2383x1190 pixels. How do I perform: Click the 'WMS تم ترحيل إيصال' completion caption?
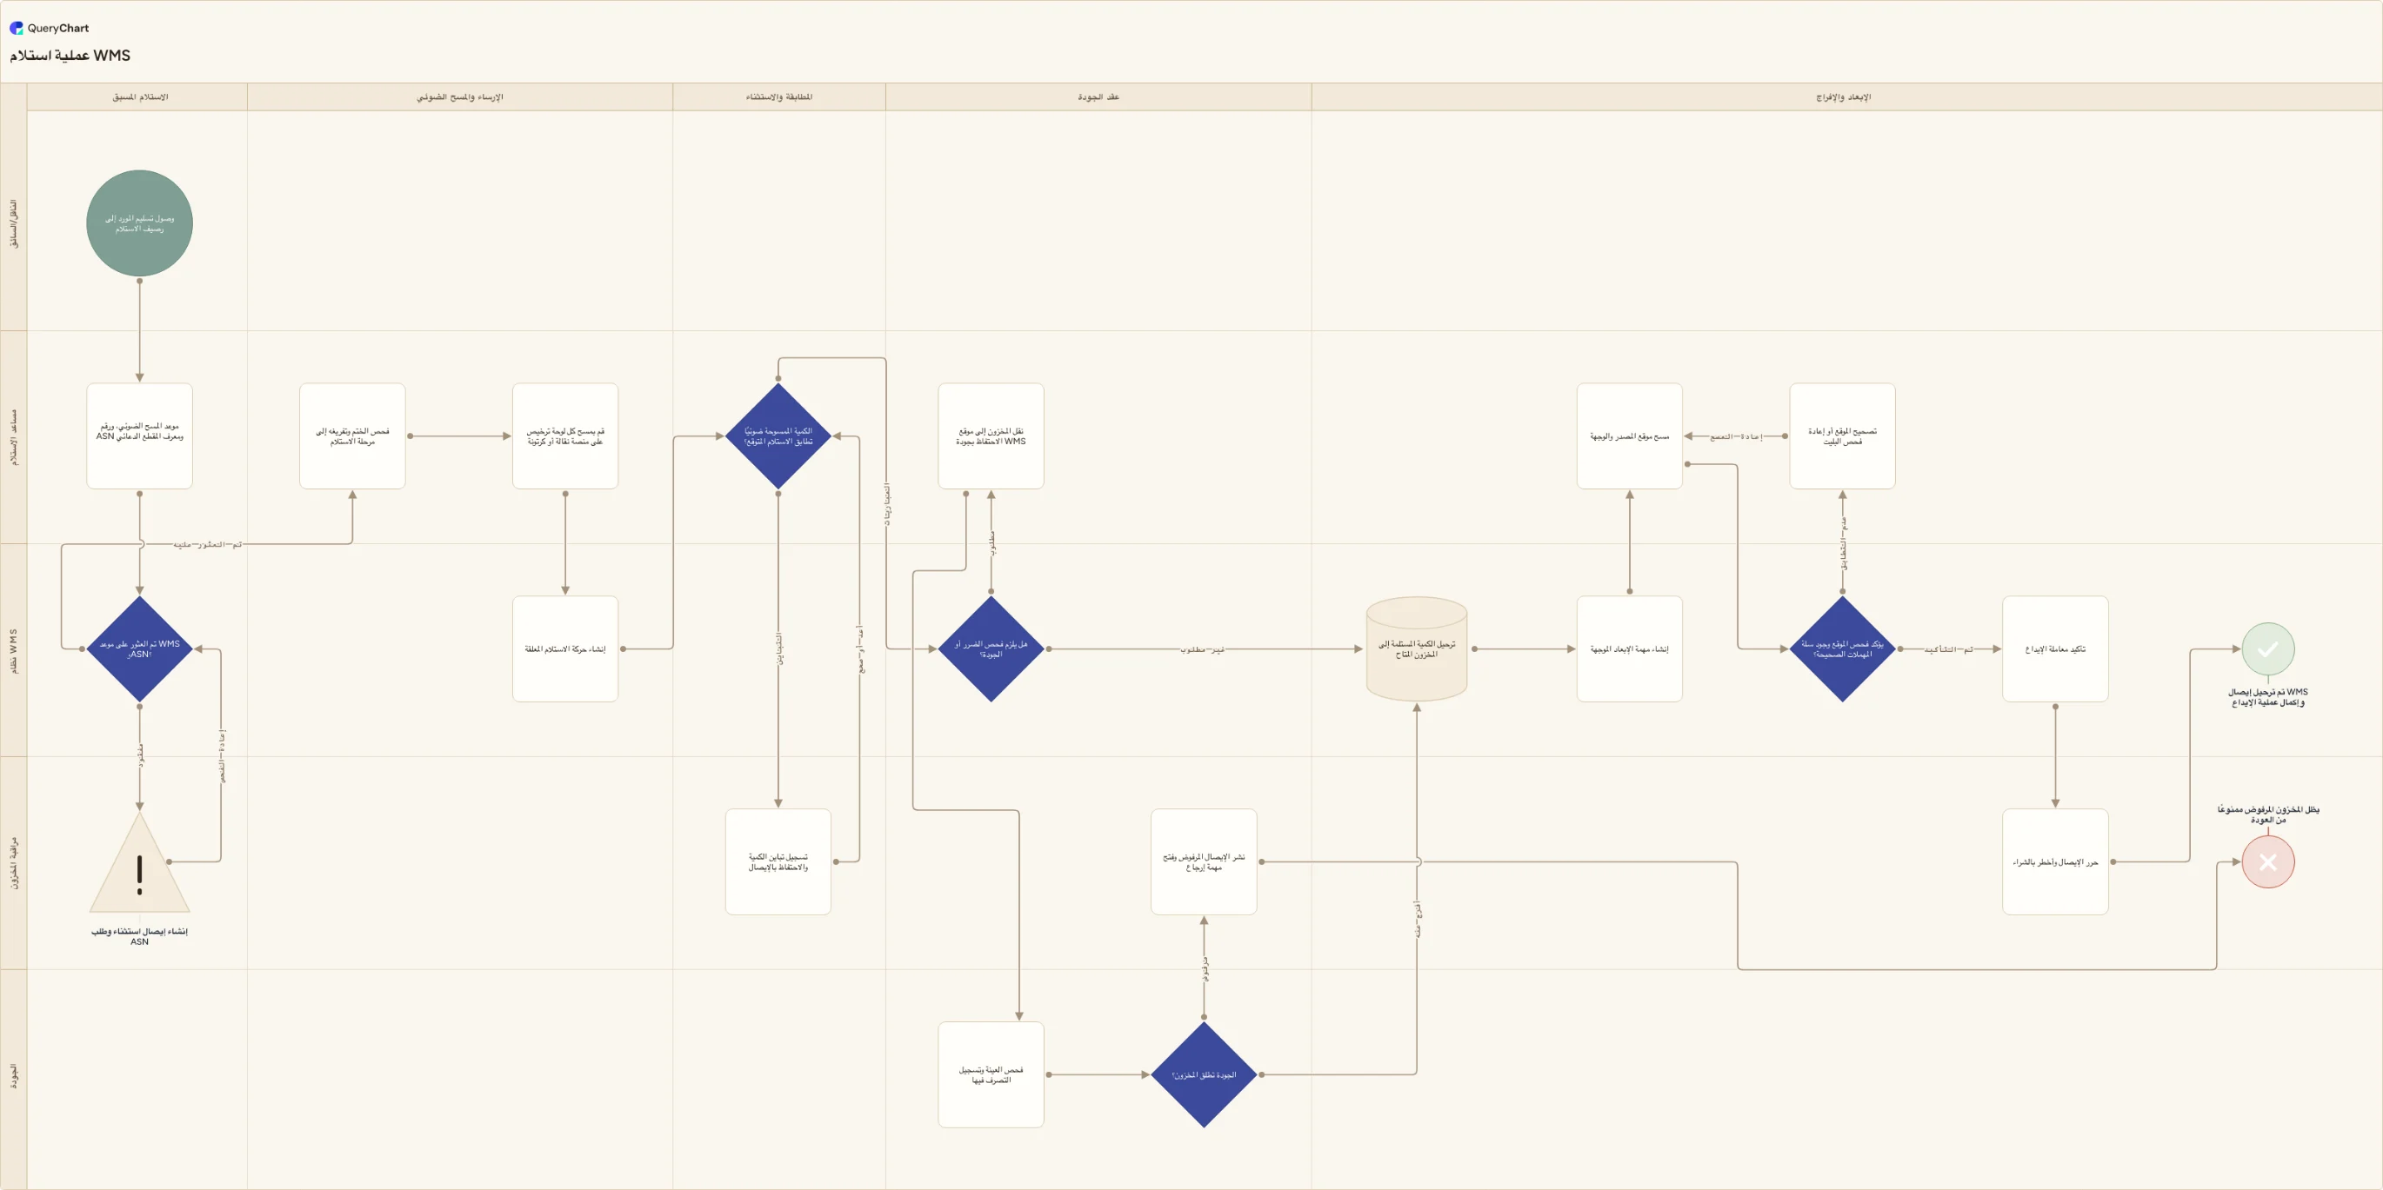pos(2267,697)
